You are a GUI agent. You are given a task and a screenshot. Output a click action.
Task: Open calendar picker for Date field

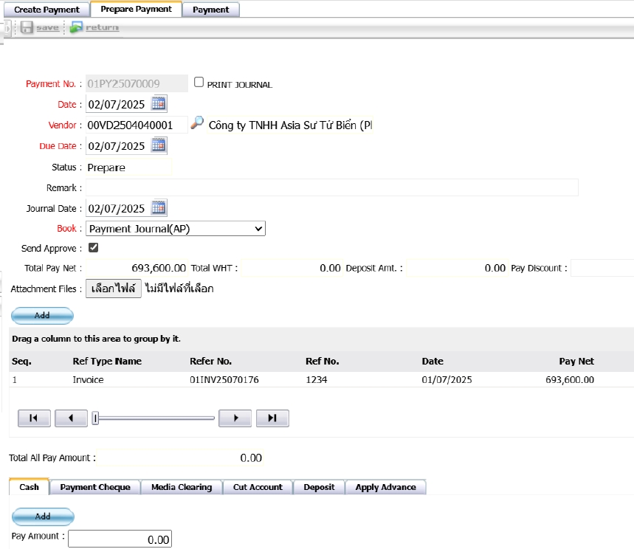pyautogui.click(x=159, y=103)
